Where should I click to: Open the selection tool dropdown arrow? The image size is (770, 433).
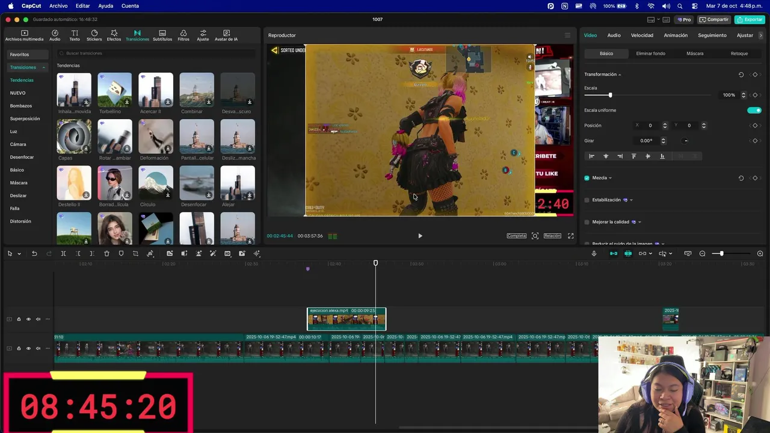click(19, 254)
